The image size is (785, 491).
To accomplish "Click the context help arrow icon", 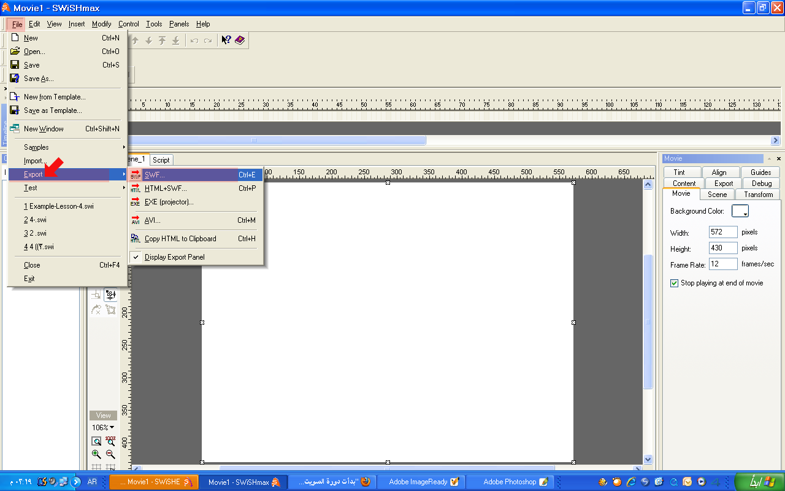I will (226, 41).
